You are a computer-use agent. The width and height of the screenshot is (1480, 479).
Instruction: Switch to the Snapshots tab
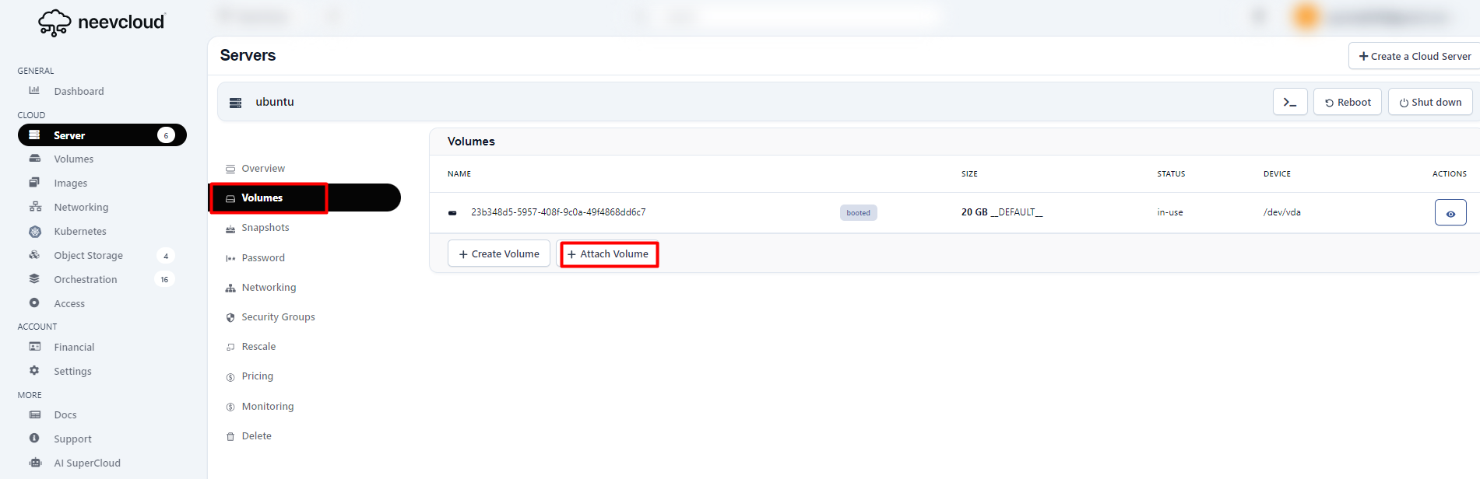pos(265,228)
